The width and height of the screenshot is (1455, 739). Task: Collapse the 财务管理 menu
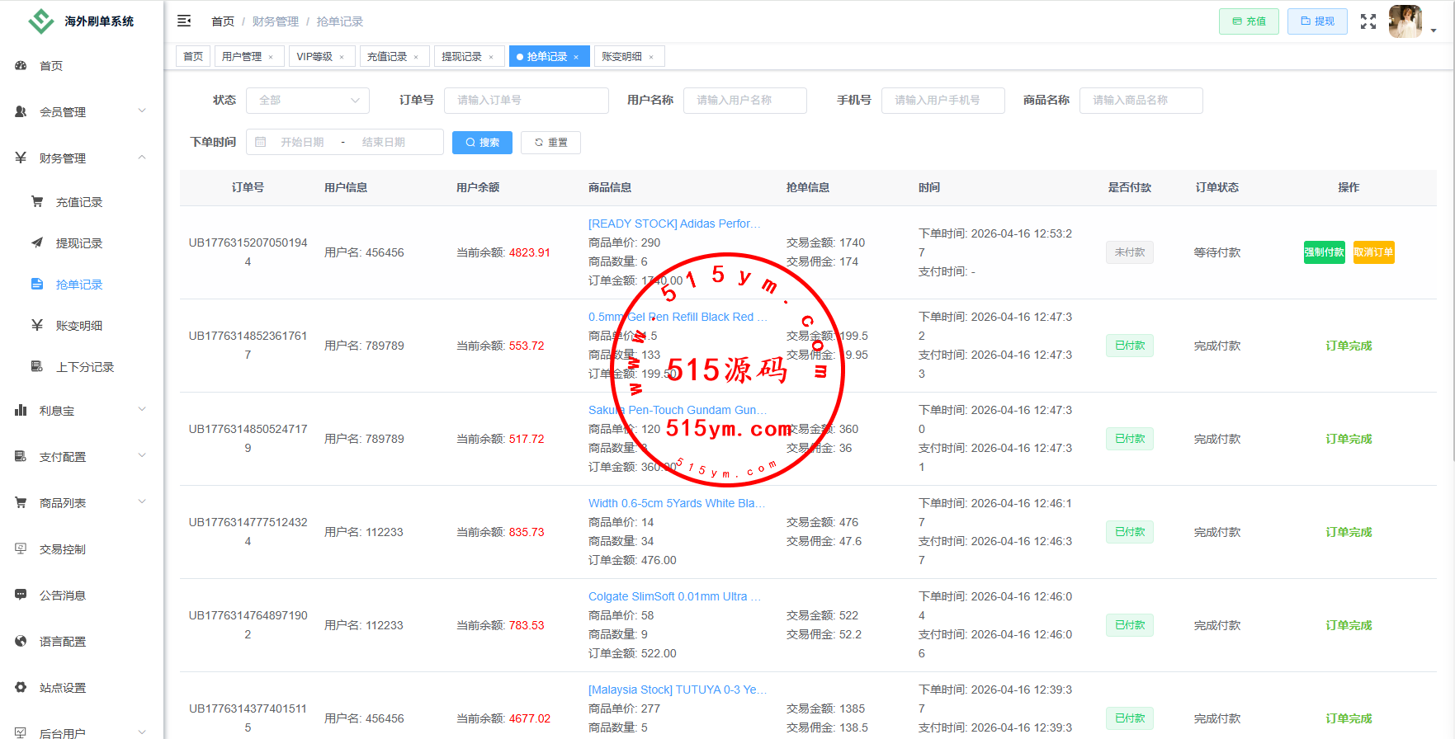click(81, 158)
